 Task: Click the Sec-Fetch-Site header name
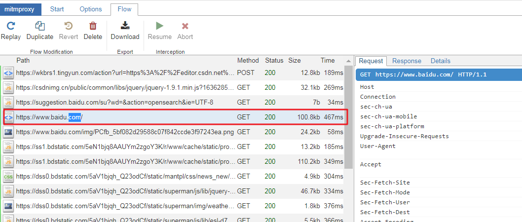pyautogui.click(x=385, y=183)
